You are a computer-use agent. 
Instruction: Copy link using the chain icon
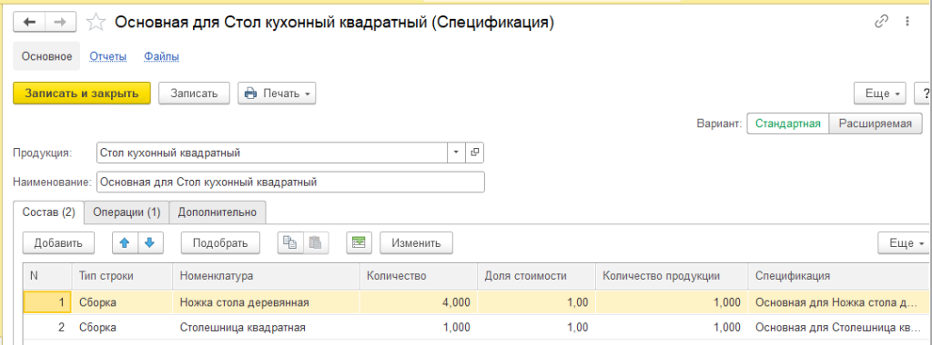click(x=881, y=22)
